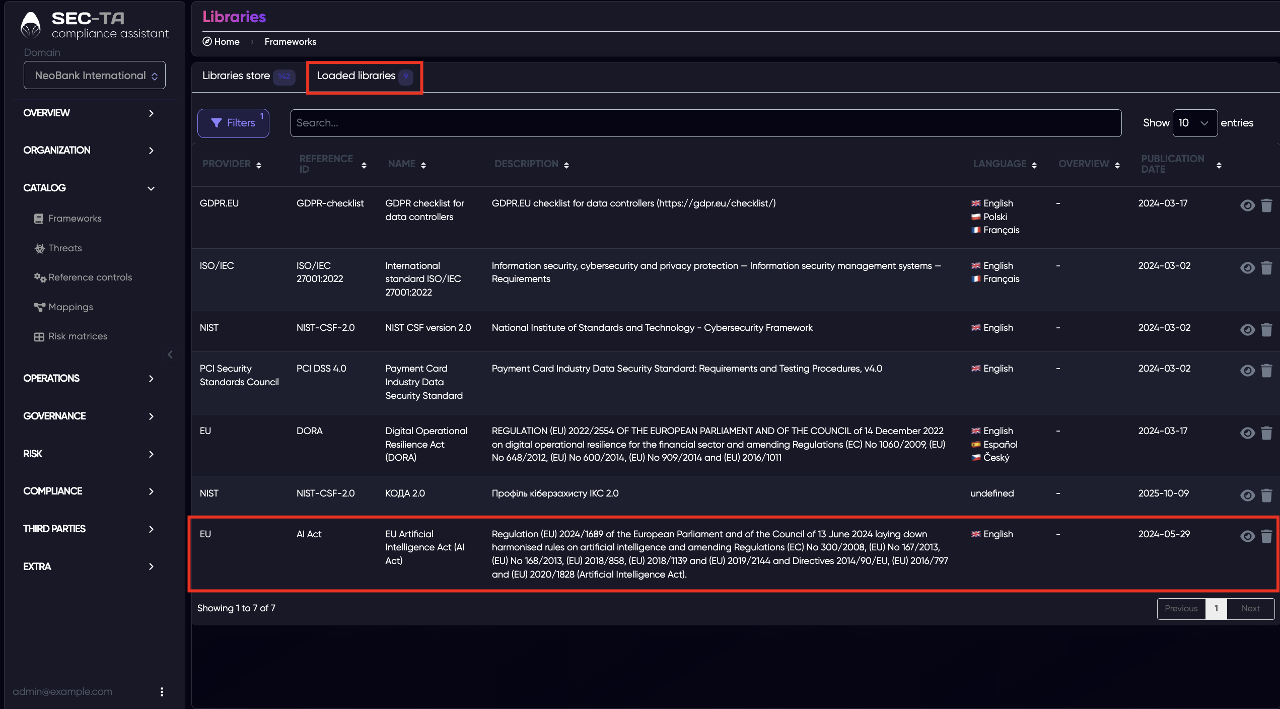Image resolution: width=1280 pixels, height=709 pixels.
Task: Go to the Next page
Action: [x=1250, y=608]
